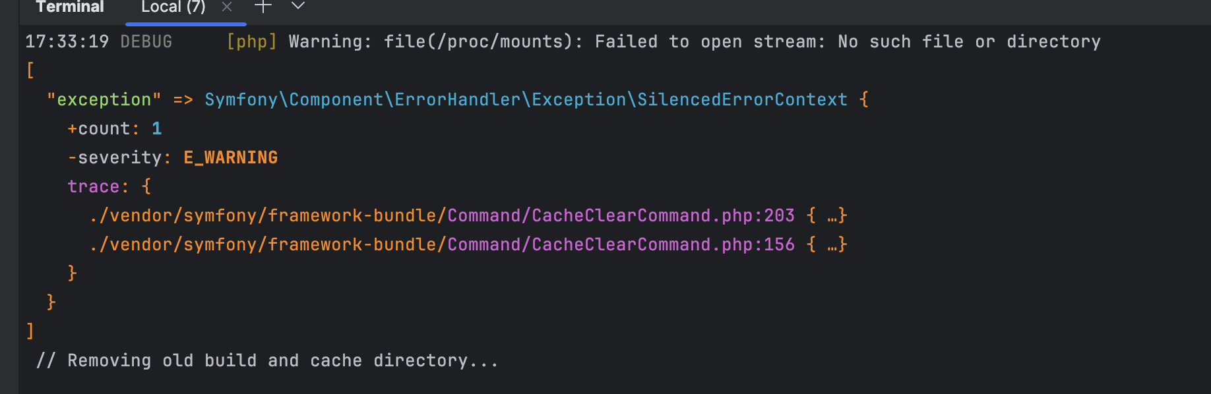Click the E_WARNING severity value
This screenshot has height=394, width=1211.
point(231,157)
